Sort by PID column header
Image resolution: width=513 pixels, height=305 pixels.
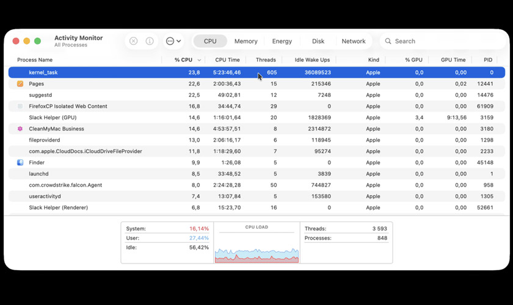point(488,60)
